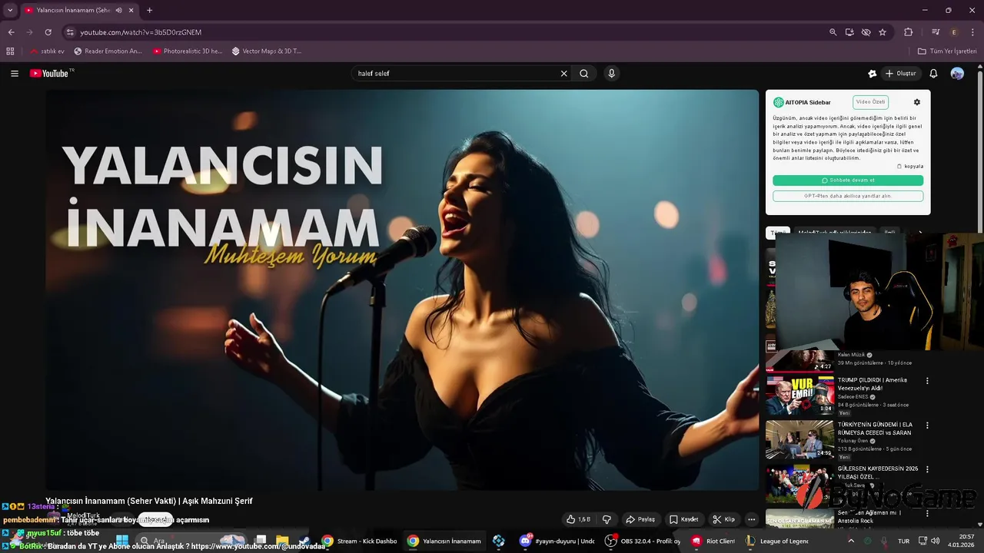Open the satılık ev bookmark
984x553 pixels.
point(46,51)
